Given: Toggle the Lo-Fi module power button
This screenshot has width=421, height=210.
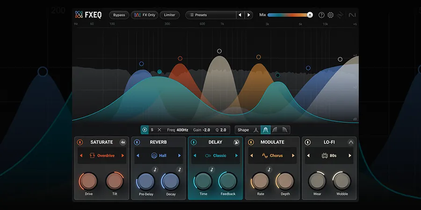Looking at the screenshot, I should click(x=308, y=142).
